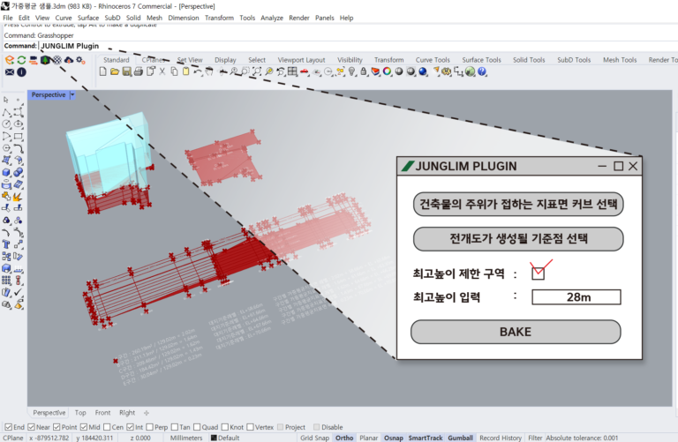
Task: Click 전개도가 생성될 기준점 선택 button
Action: click(x=518, y=238)
